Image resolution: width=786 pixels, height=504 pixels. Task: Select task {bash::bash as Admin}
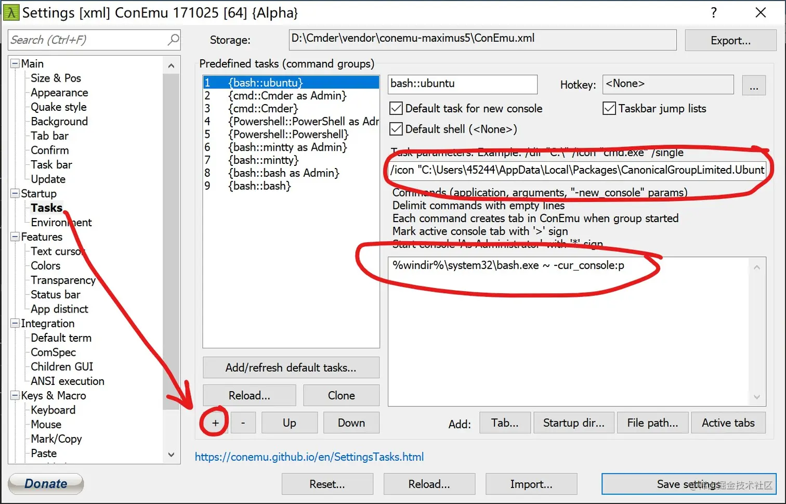291,173
